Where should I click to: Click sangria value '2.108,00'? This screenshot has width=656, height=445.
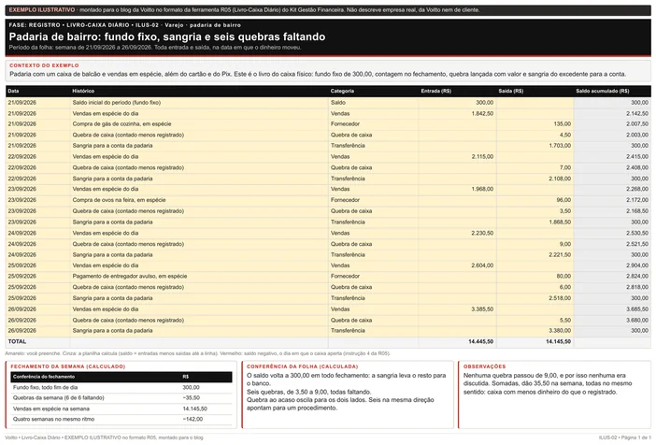560,179
